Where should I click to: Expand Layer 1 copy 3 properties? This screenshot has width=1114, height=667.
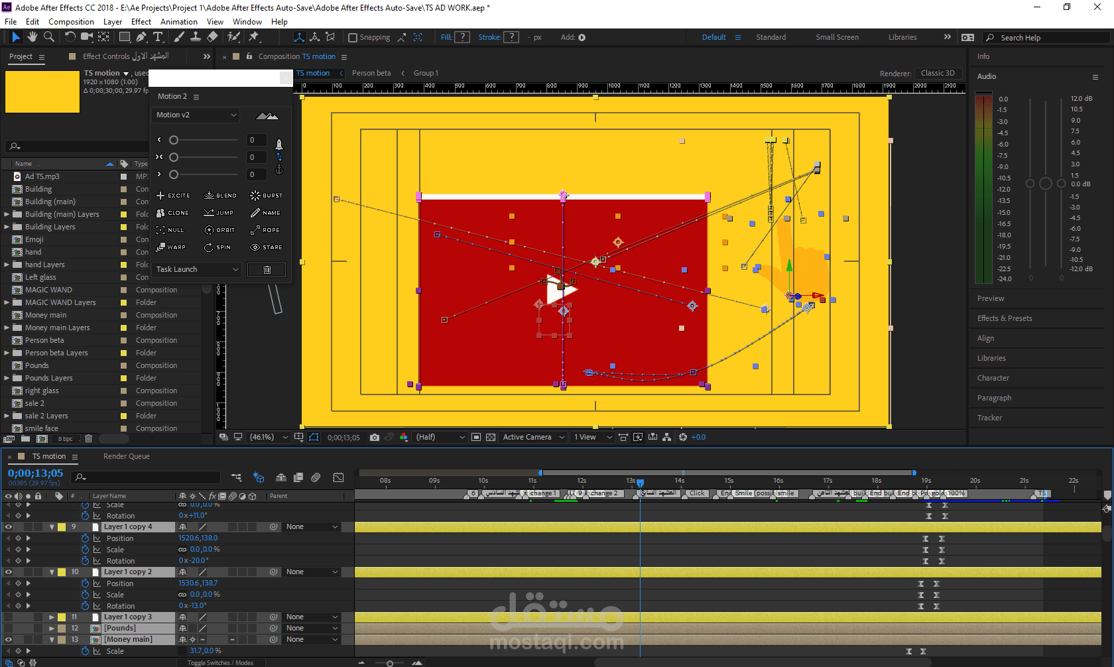click(x=52, y=617)
